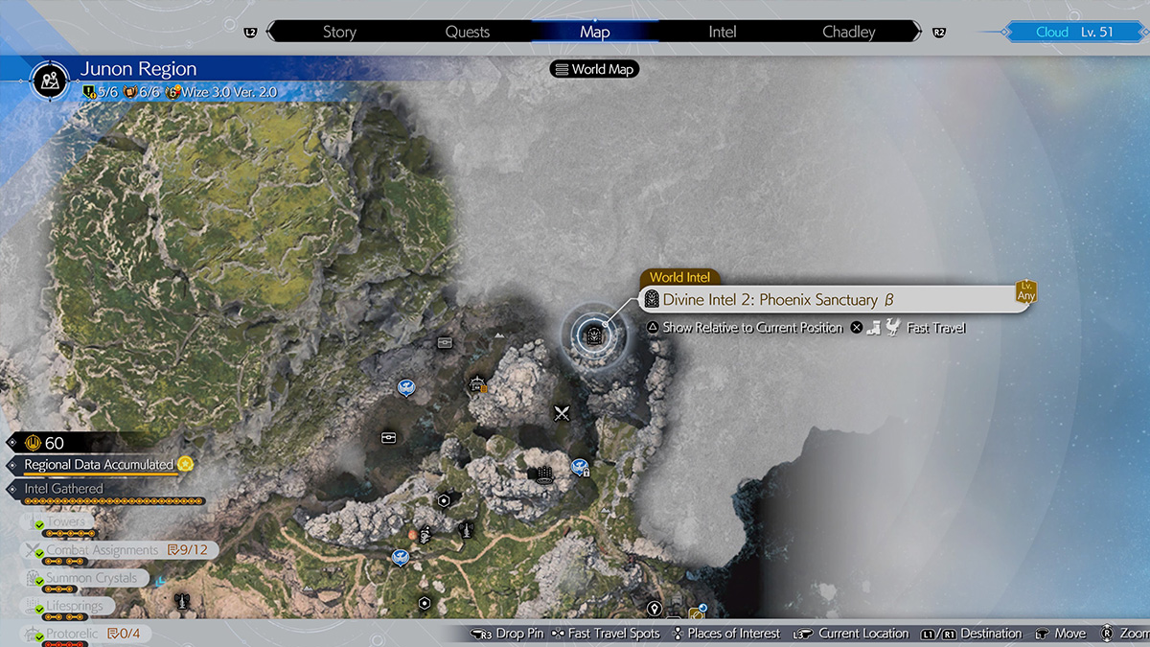Toggle the Summon Crystals category

click(x=94, y=578)
